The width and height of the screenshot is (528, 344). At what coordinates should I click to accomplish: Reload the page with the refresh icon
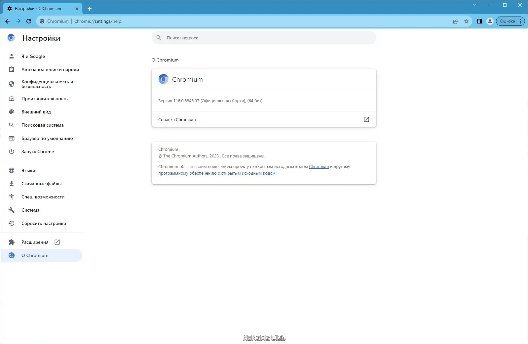(x=29, y=21)
